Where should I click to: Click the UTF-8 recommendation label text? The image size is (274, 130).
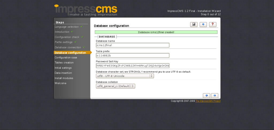pos(143,72)
